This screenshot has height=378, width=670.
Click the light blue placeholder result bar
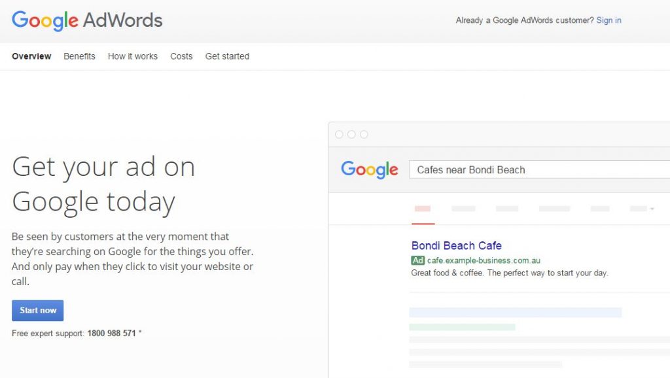pyautogui.click(x=515, y=313)
